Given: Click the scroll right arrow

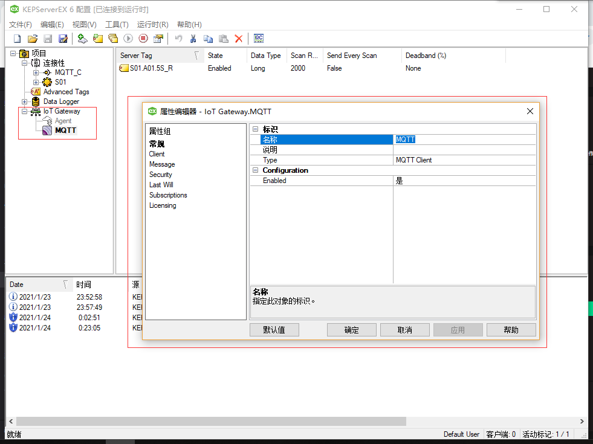Looking at the screenshot, I should pyautogui.click(x=582, y=421).
